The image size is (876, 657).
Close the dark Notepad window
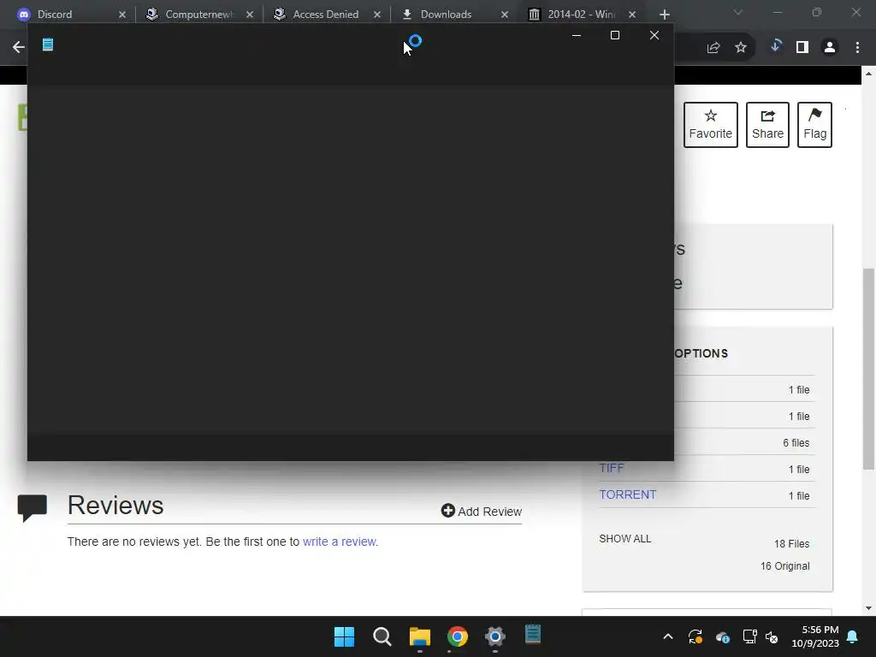click(654, 35)
